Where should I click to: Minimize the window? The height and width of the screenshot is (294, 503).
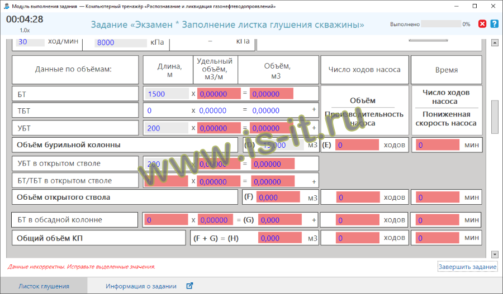pyautogui.click(x=456, y=6)
